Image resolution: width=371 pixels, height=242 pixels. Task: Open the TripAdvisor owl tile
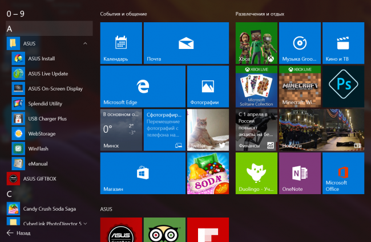click(164, 229)
